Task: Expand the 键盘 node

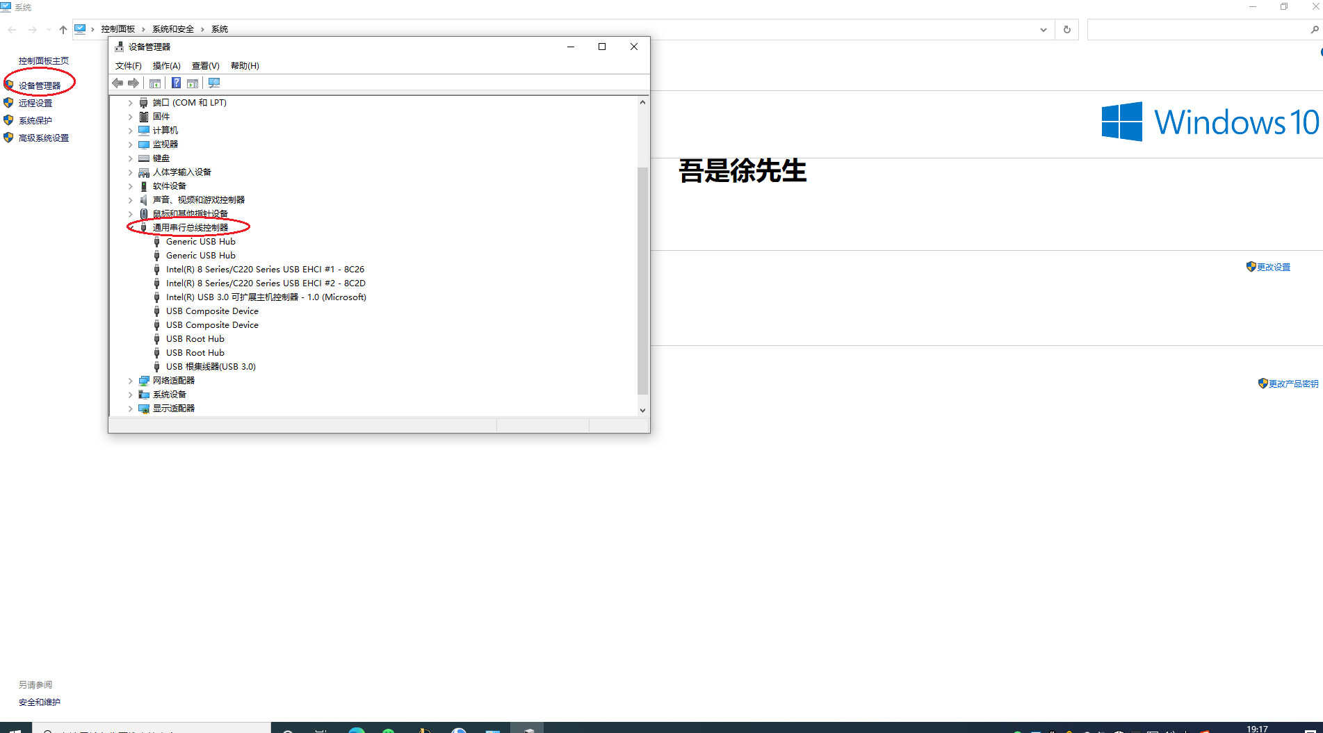Action: (130, 158)
